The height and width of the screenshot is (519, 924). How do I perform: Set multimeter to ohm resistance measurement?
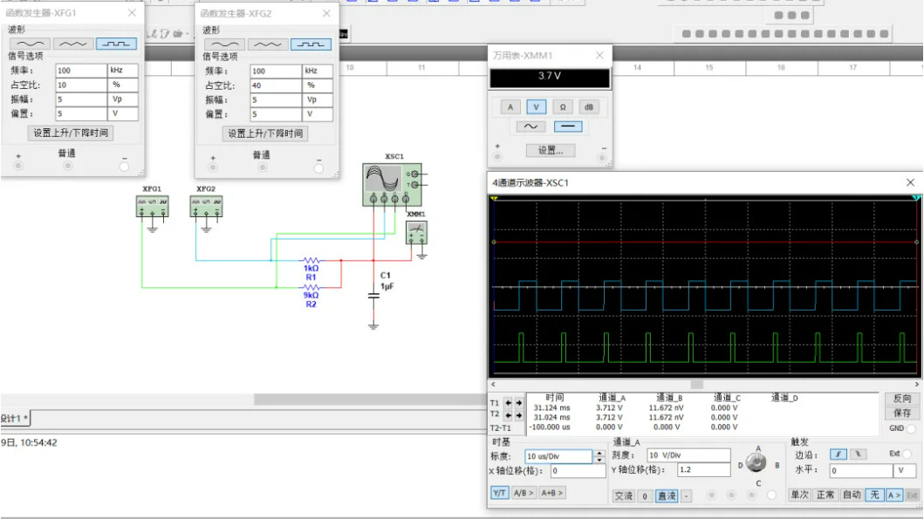pyautogui.click(x=563, y=107)
